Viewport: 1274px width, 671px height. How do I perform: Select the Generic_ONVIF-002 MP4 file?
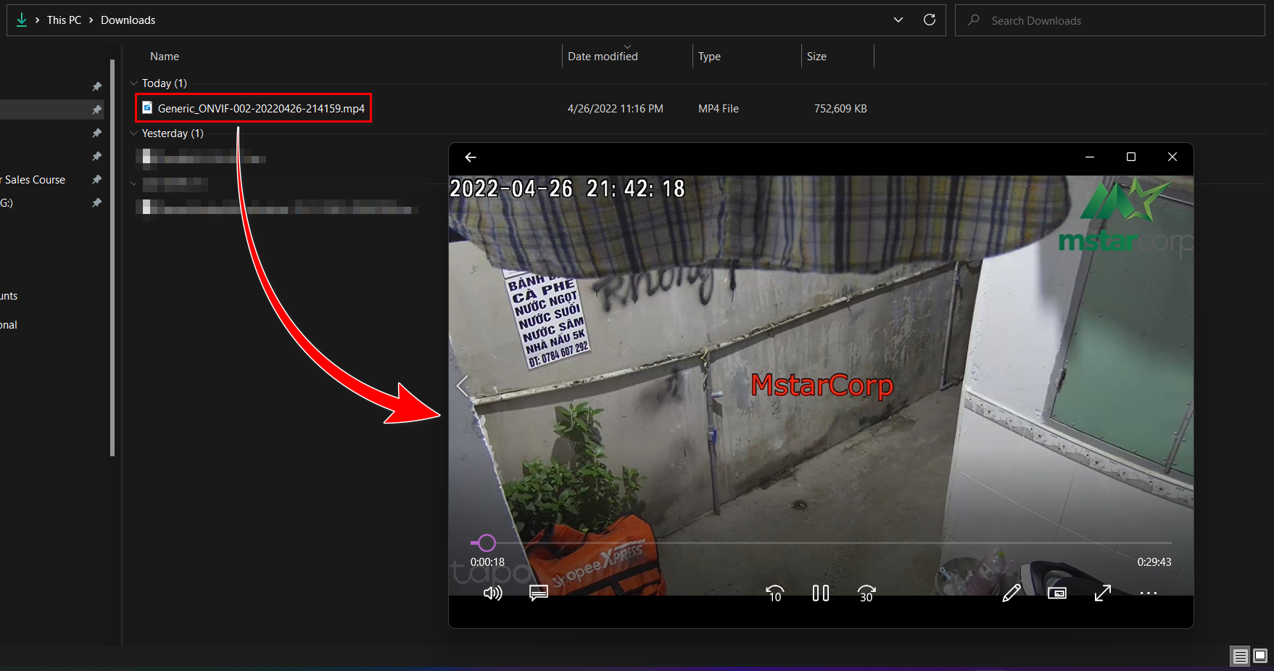click(x=252, y=108)
